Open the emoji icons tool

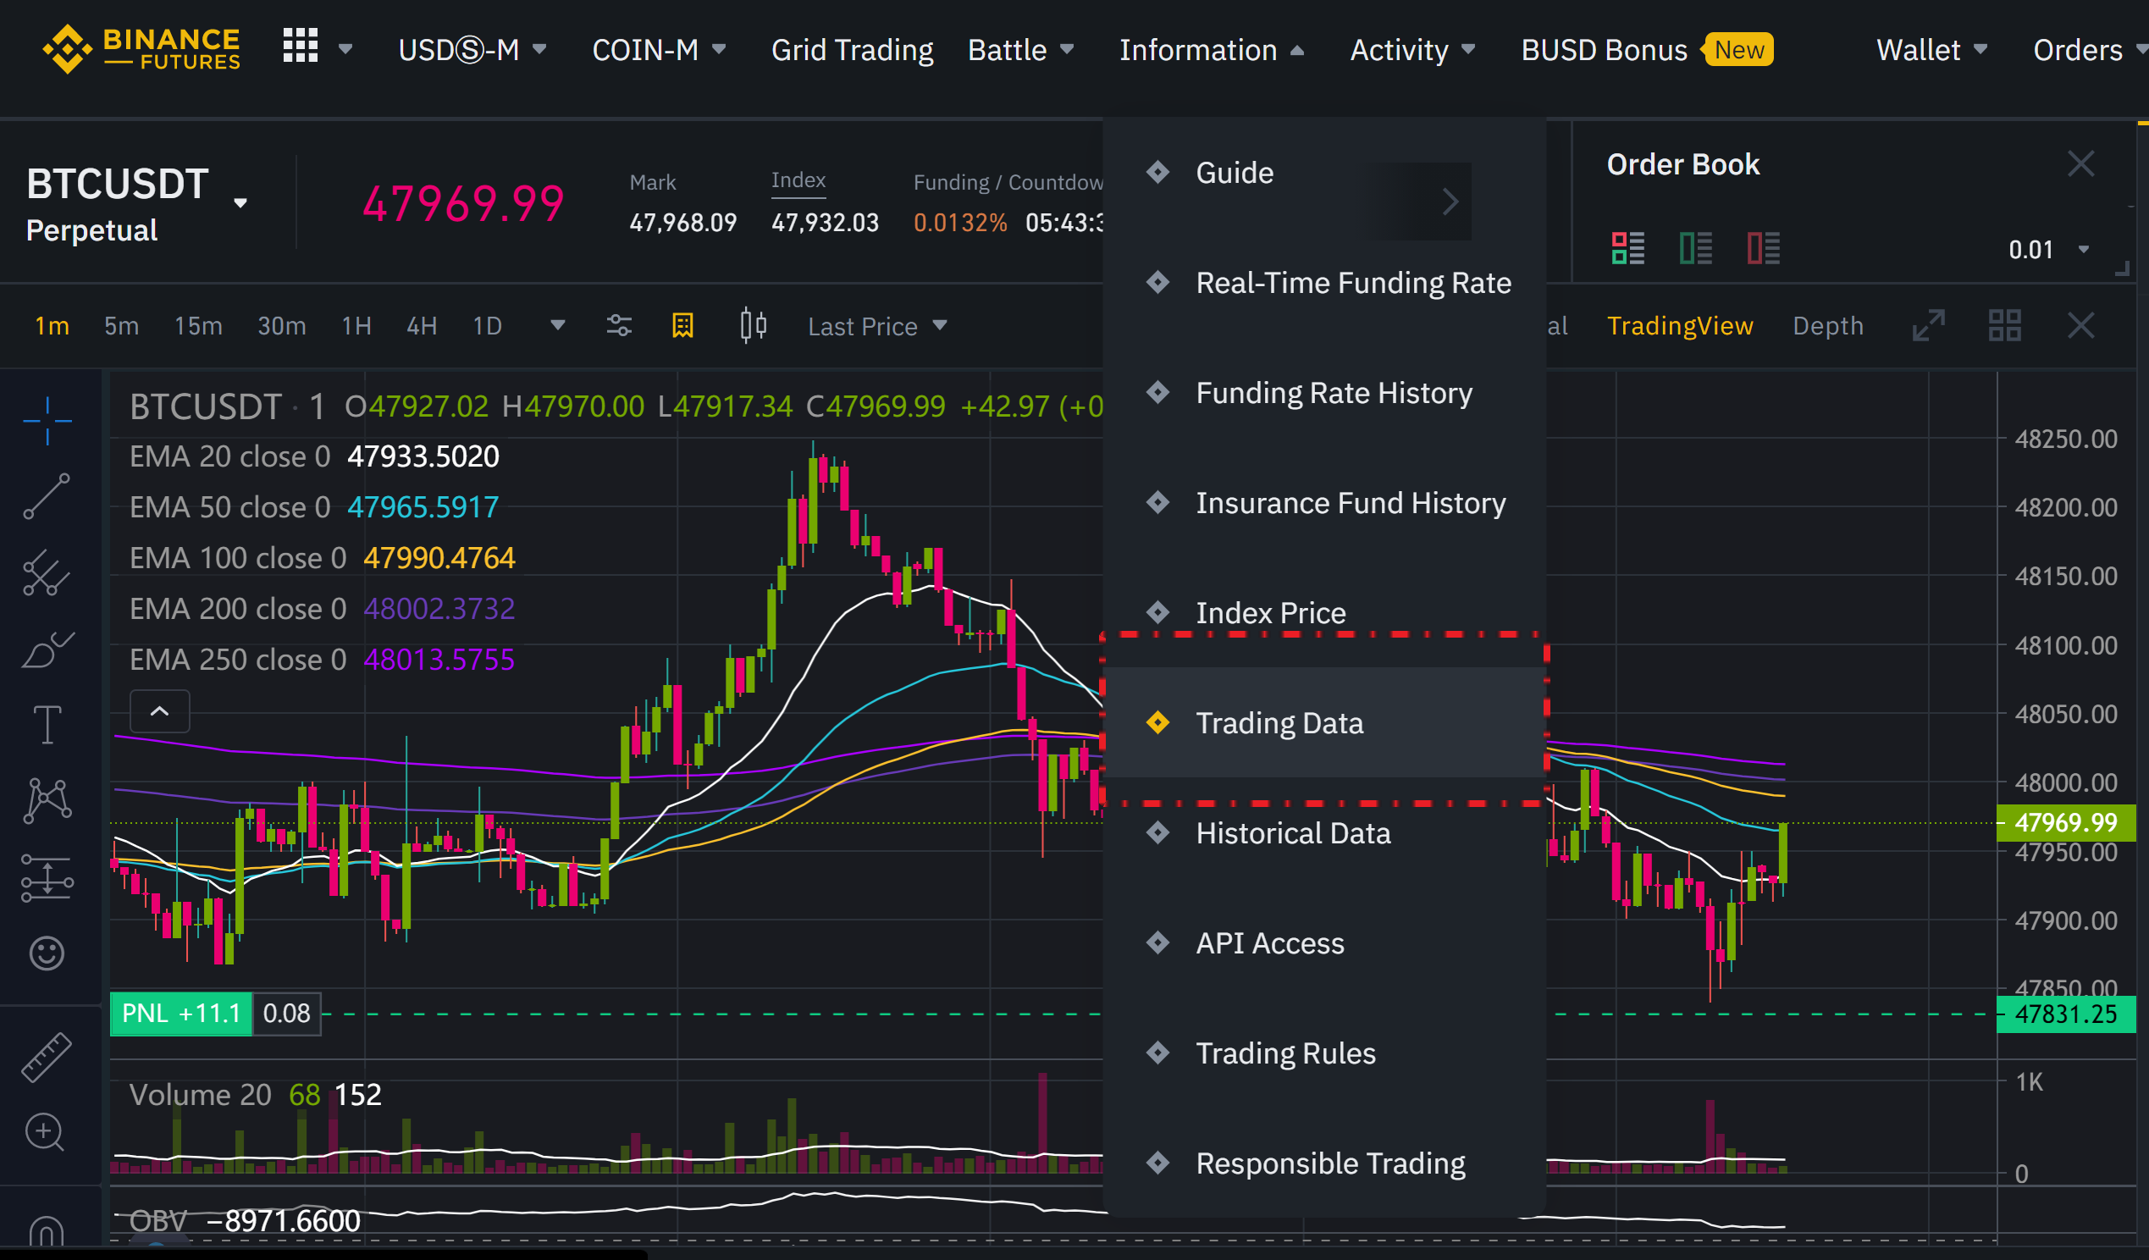pos(47,952)
